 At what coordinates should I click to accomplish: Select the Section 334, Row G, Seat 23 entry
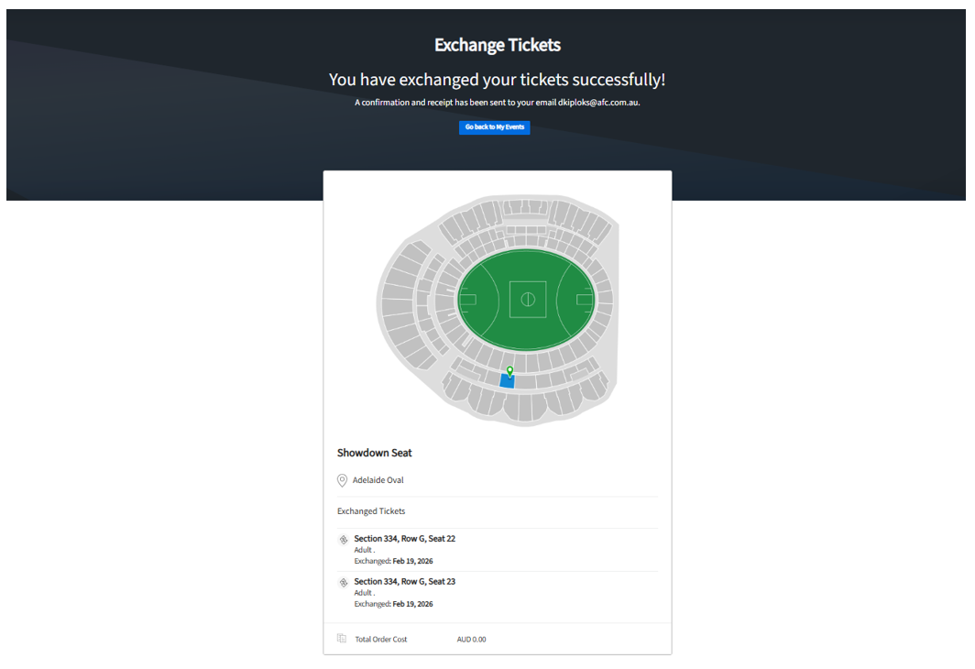[404, 582]
